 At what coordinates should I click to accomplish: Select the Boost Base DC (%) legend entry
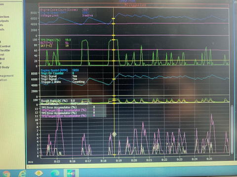pyautogui.click(x=54, y=101)
